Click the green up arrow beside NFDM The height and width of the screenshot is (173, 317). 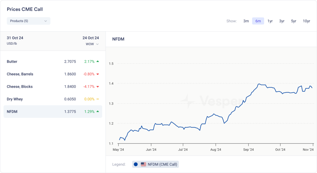tap(98, 112)
